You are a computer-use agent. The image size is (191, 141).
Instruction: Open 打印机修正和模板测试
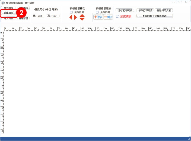click(154, 16)
